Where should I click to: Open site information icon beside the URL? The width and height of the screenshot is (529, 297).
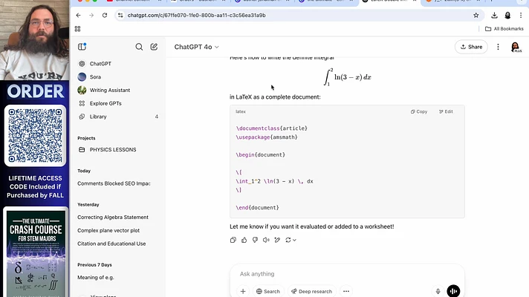[x=120, y=15]
